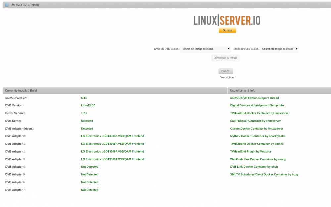This screenshot has height=207, width=331.
Task: Open XMLTV Schedules Direct Docker Container link
Action: point(264,174)
